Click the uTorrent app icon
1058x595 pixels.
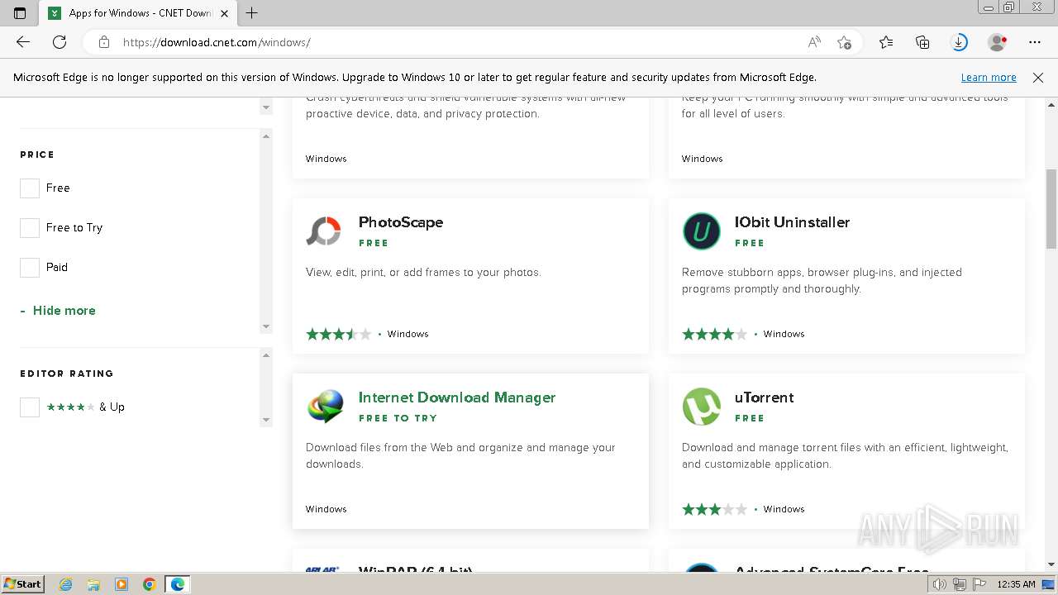702,407
